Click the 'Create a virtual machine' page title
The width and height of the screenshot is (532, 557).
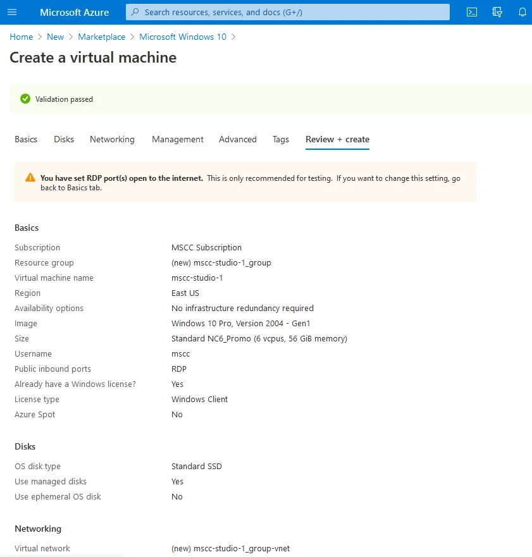93,58
